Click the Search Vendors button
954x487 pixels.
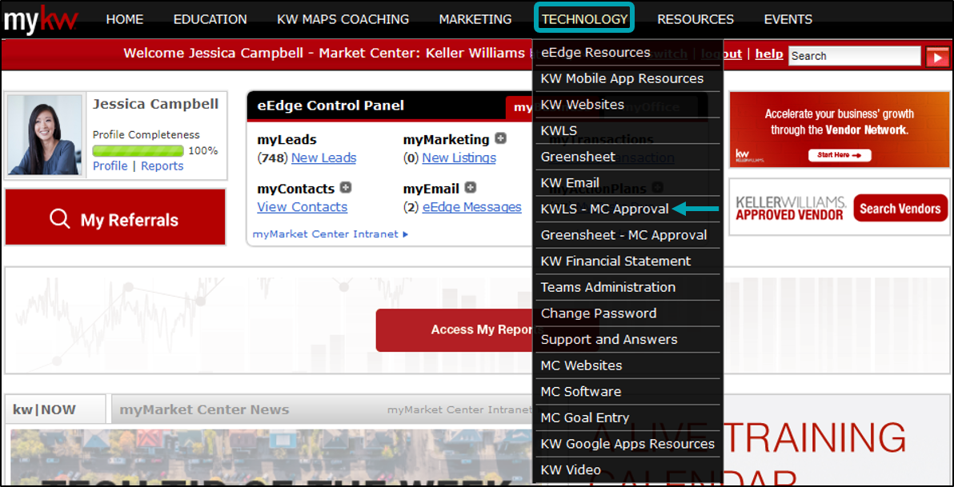coord(900,209)
